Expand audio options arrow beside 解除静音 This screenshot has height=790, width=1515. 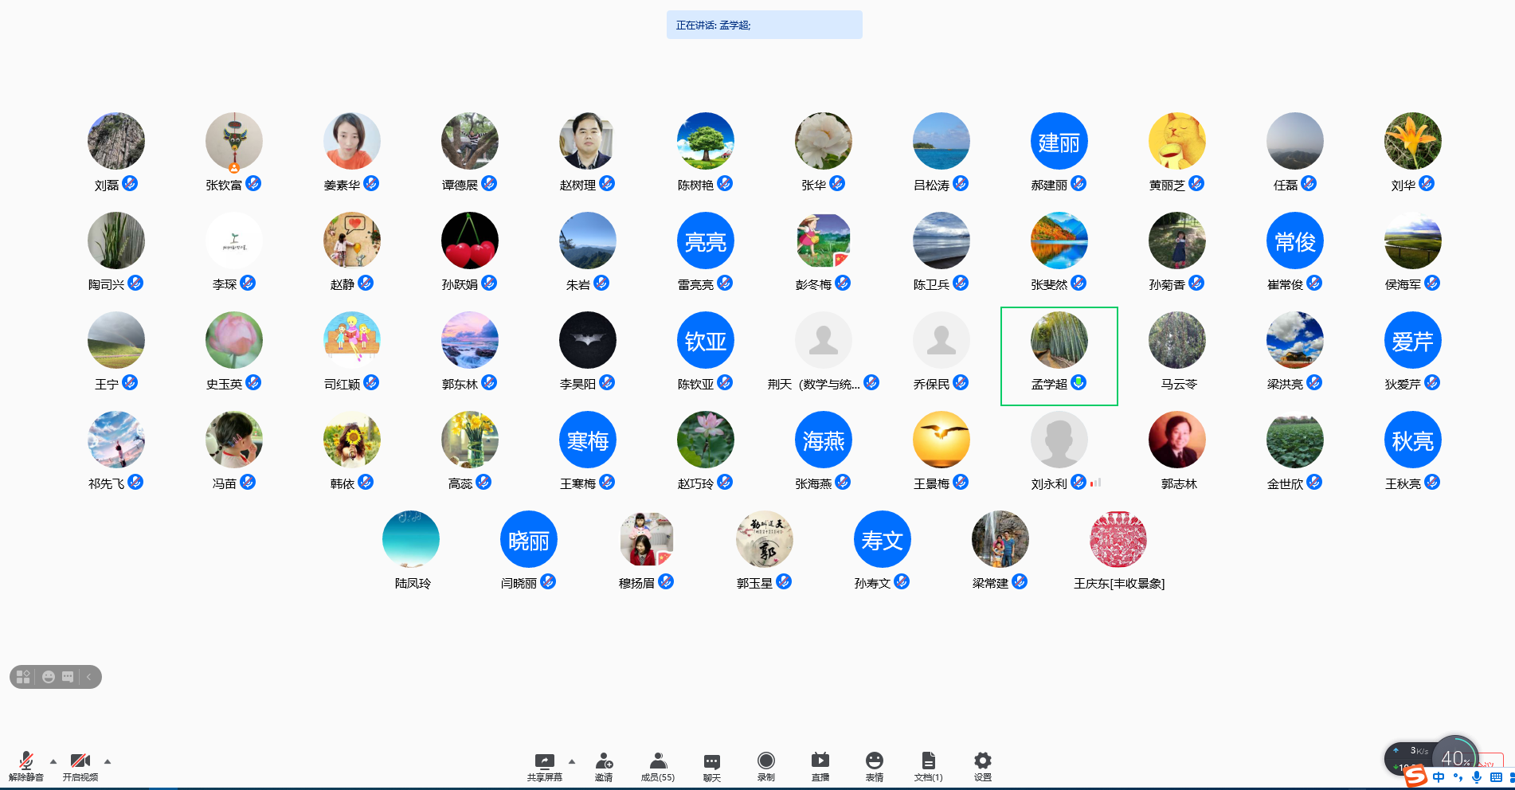coord(53,761)
